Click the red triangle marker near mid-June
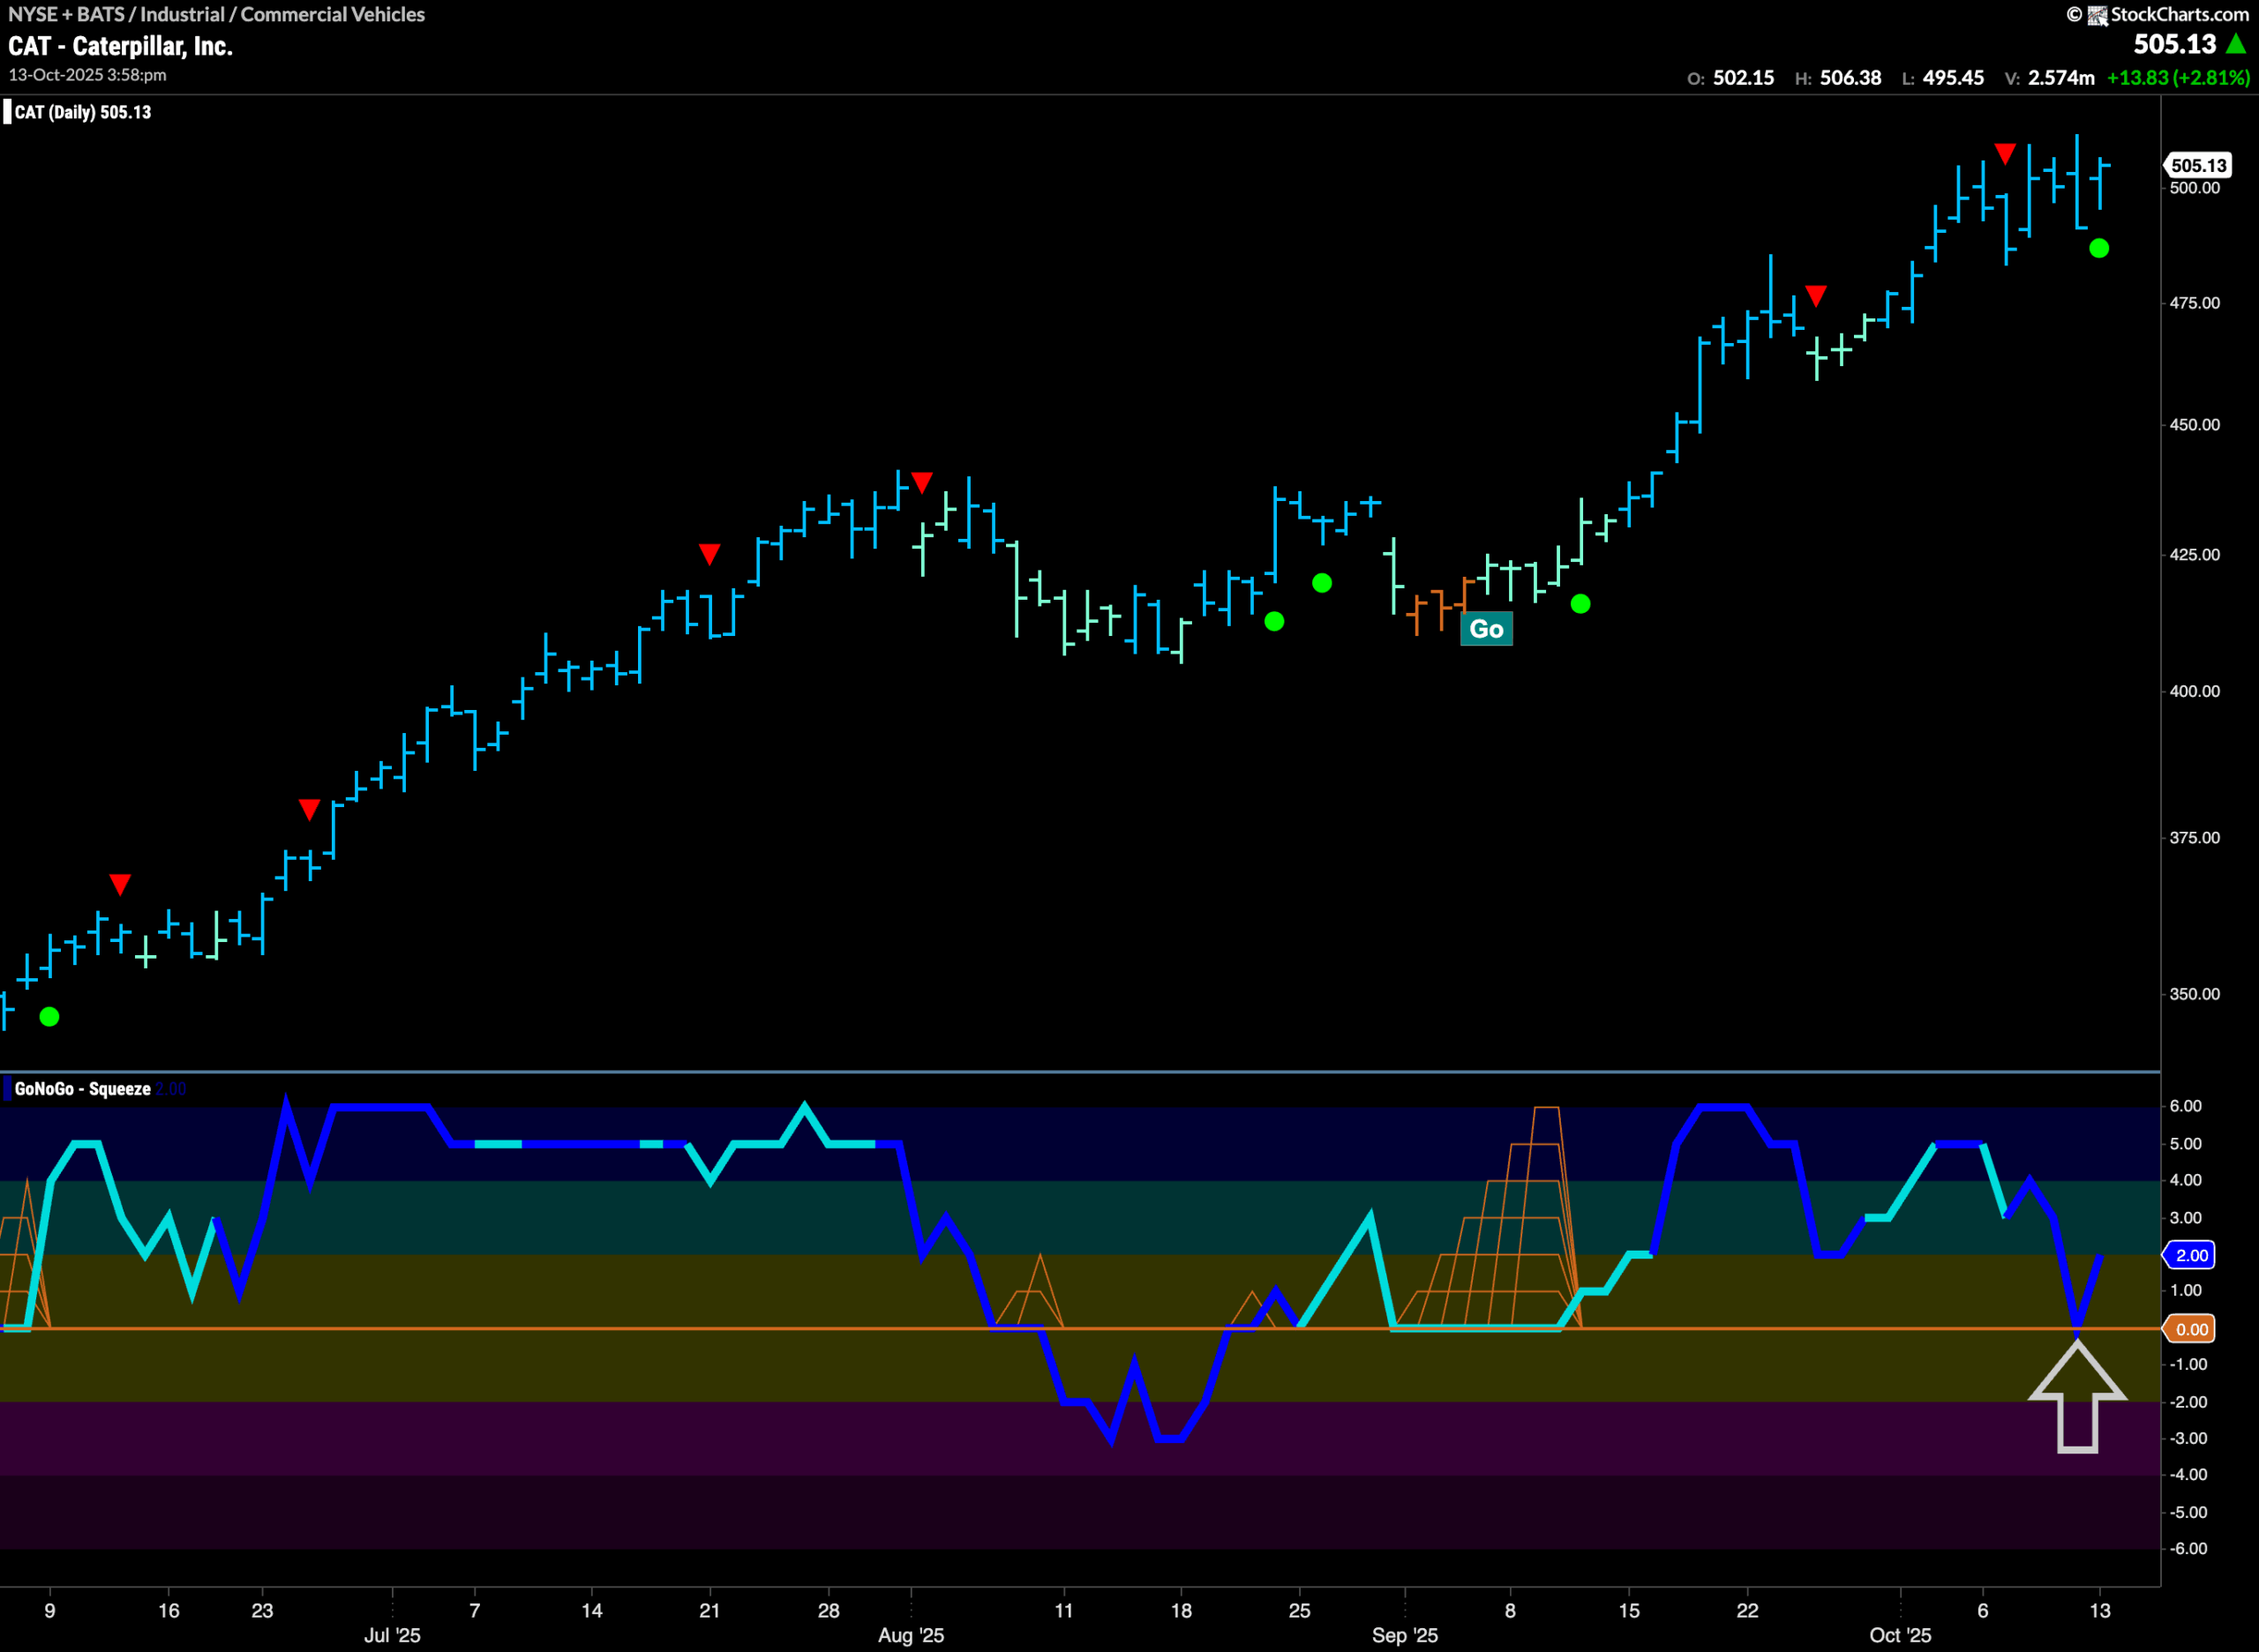 (x=120, y=882)
